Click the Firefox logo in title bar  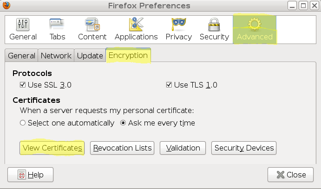[7, 6]
